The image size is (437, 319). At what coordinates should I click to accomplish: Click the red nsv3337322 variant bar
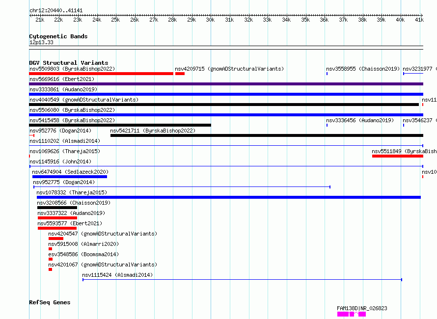pyautogui.click(x=57, y=218)
